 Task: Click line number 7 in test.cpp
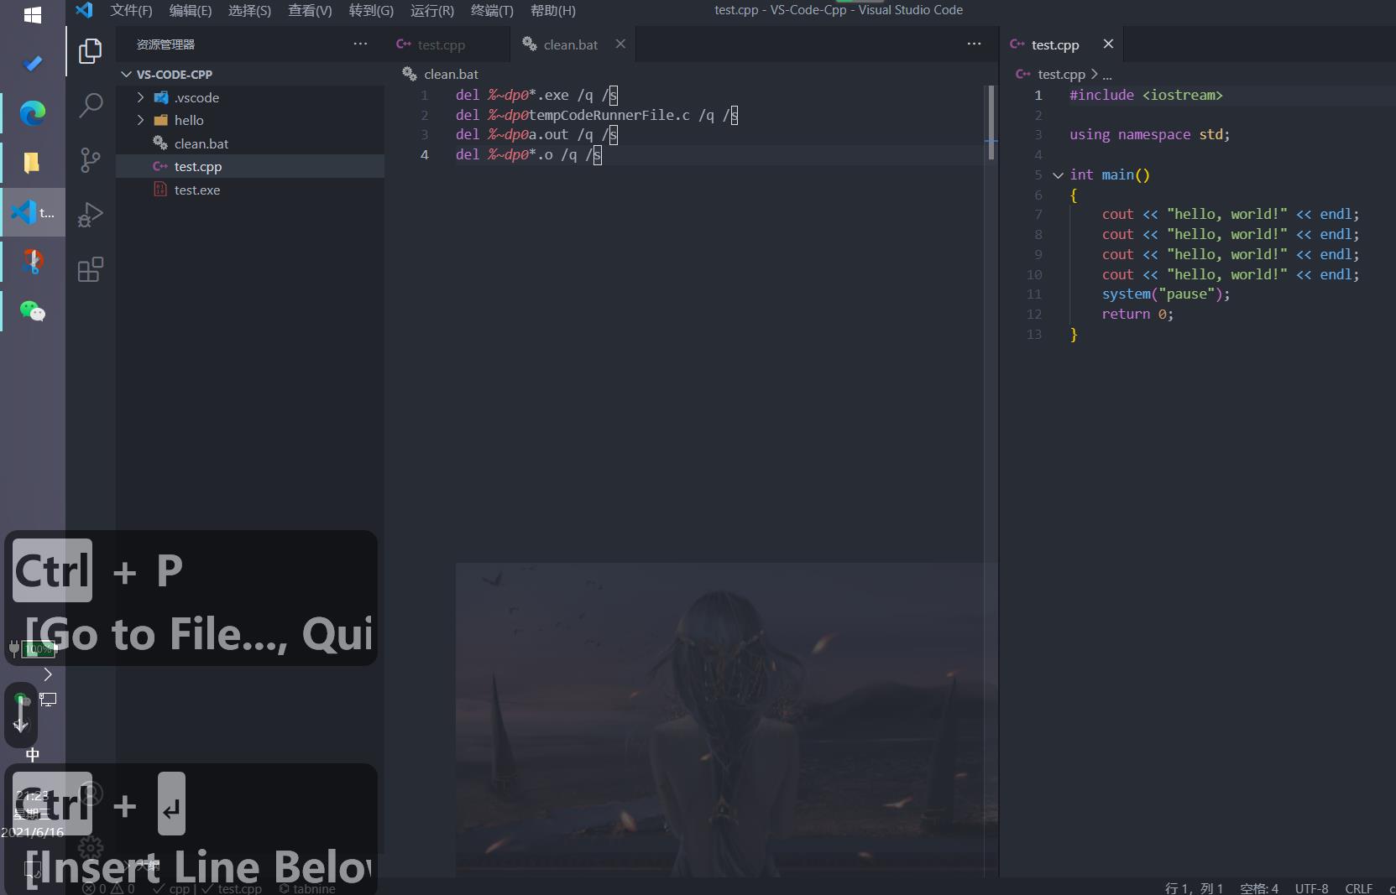coord(1038,214)
